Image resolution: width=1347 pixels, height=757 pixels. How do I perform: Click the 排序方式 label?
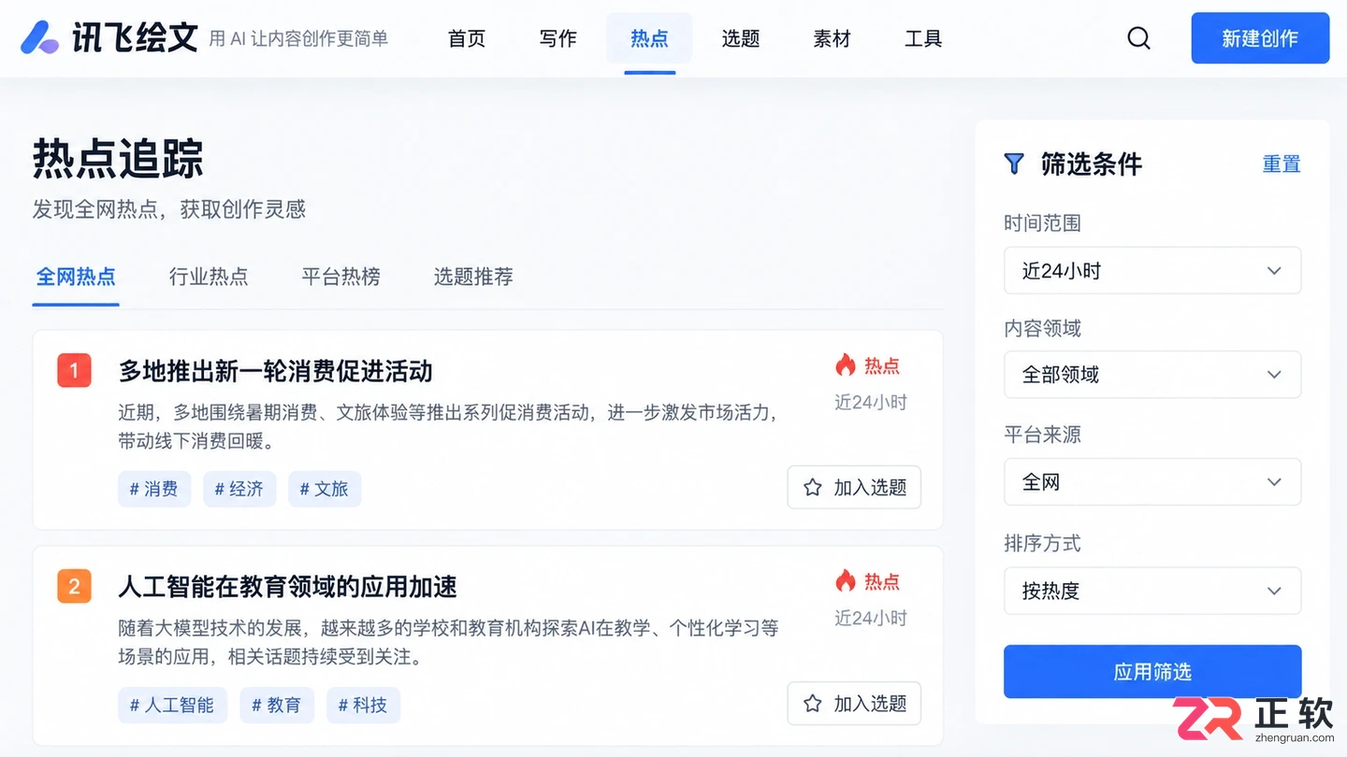[x=1042, y=543]
